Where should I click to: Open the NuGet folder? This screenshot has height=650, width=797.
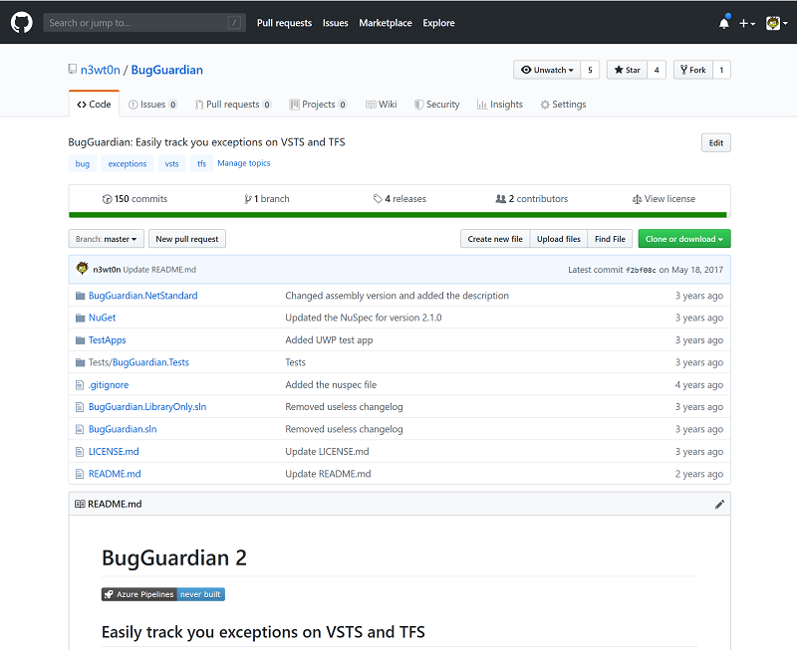click(102, 318)
